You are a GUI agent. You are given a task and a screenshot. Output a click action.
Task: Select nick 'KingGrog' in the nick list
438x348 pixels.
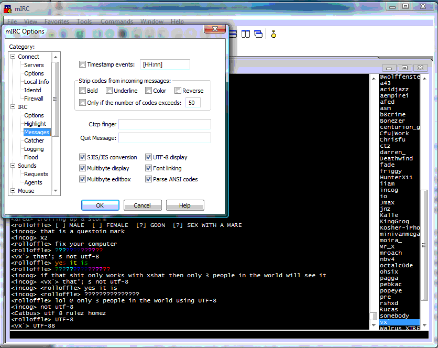(394, 221)
